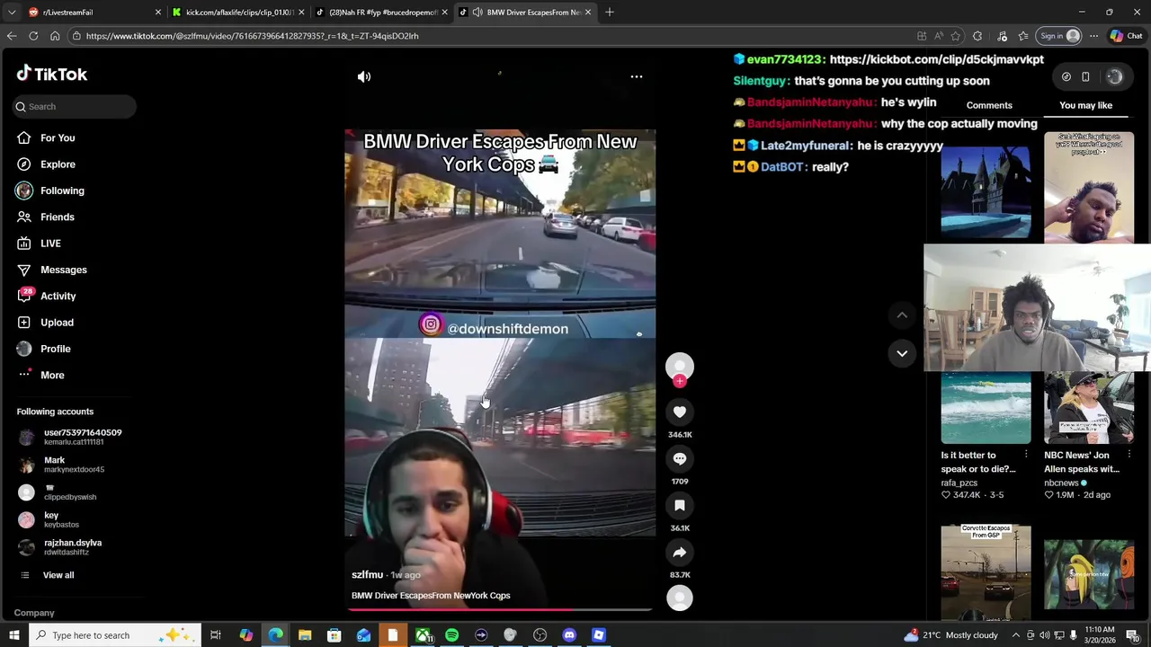Open a new browser tab
Screen dimensions: 1151x647
pyautogui.click(x=610, y=12)
